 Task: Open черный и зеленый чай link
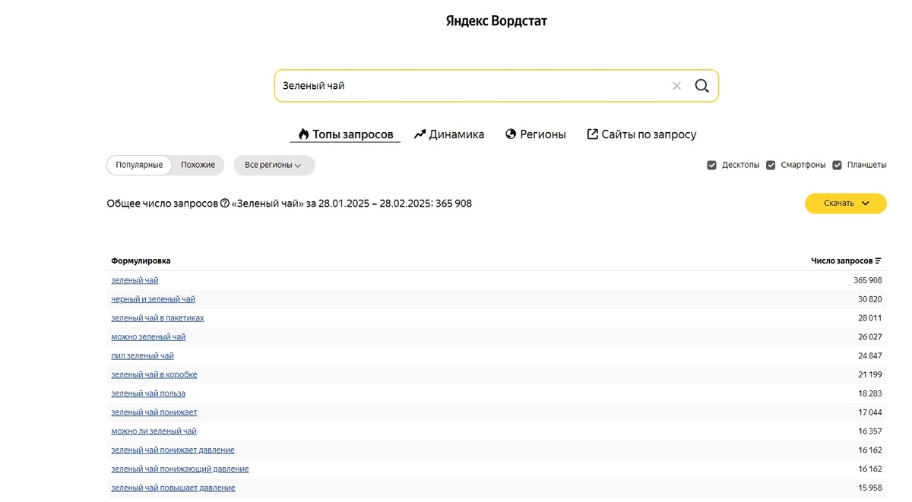click(153, 299)
